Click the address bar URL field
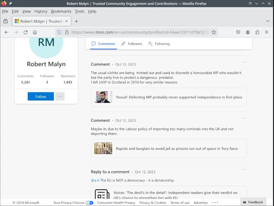Image resolution: width=274 pixels, height=206 pixels. pos(137,32)
